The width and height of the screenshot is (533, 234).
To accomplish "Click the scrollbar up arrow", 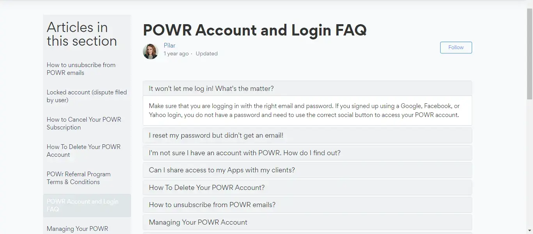I will click(x=530, y=3).
